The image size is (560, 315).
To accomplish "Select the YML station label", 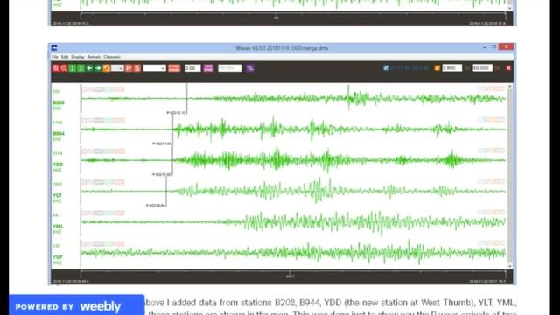I will pos(58,226).
